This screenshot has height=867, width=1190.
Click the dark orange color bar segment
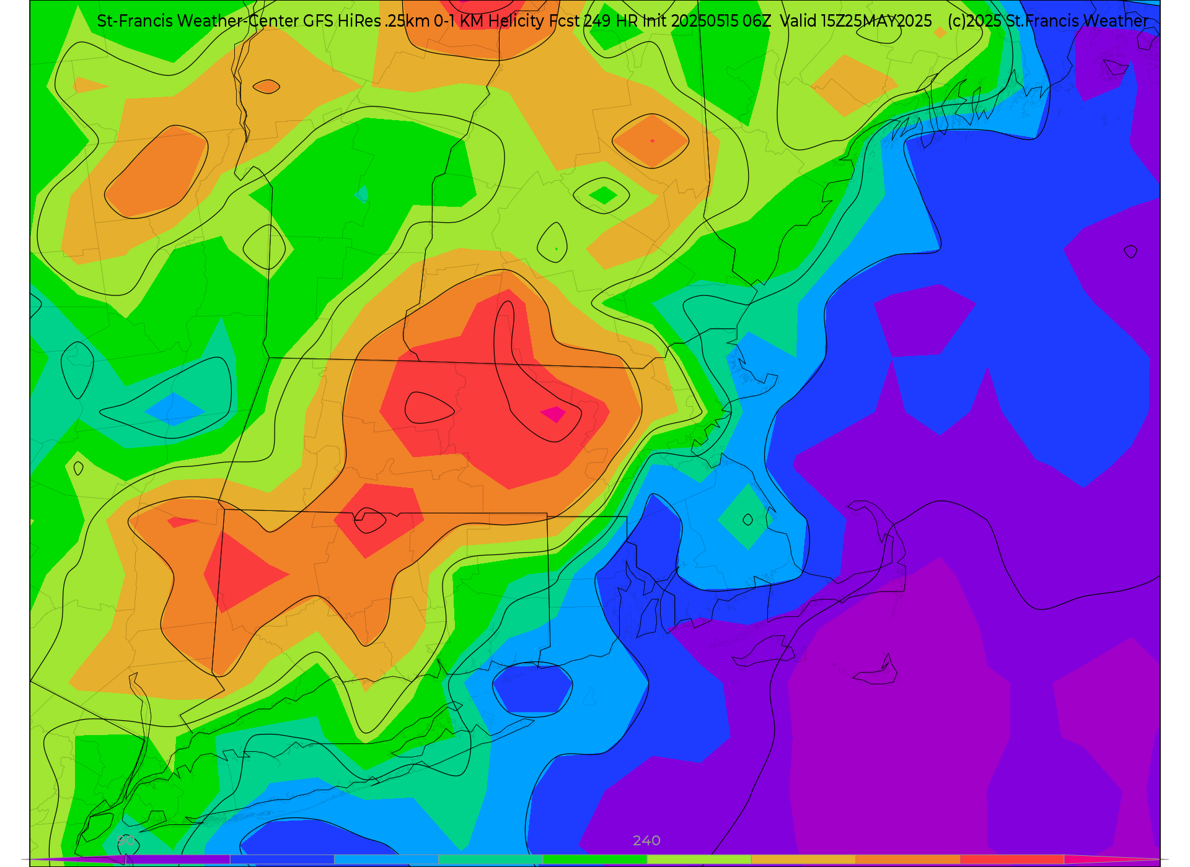907,860
